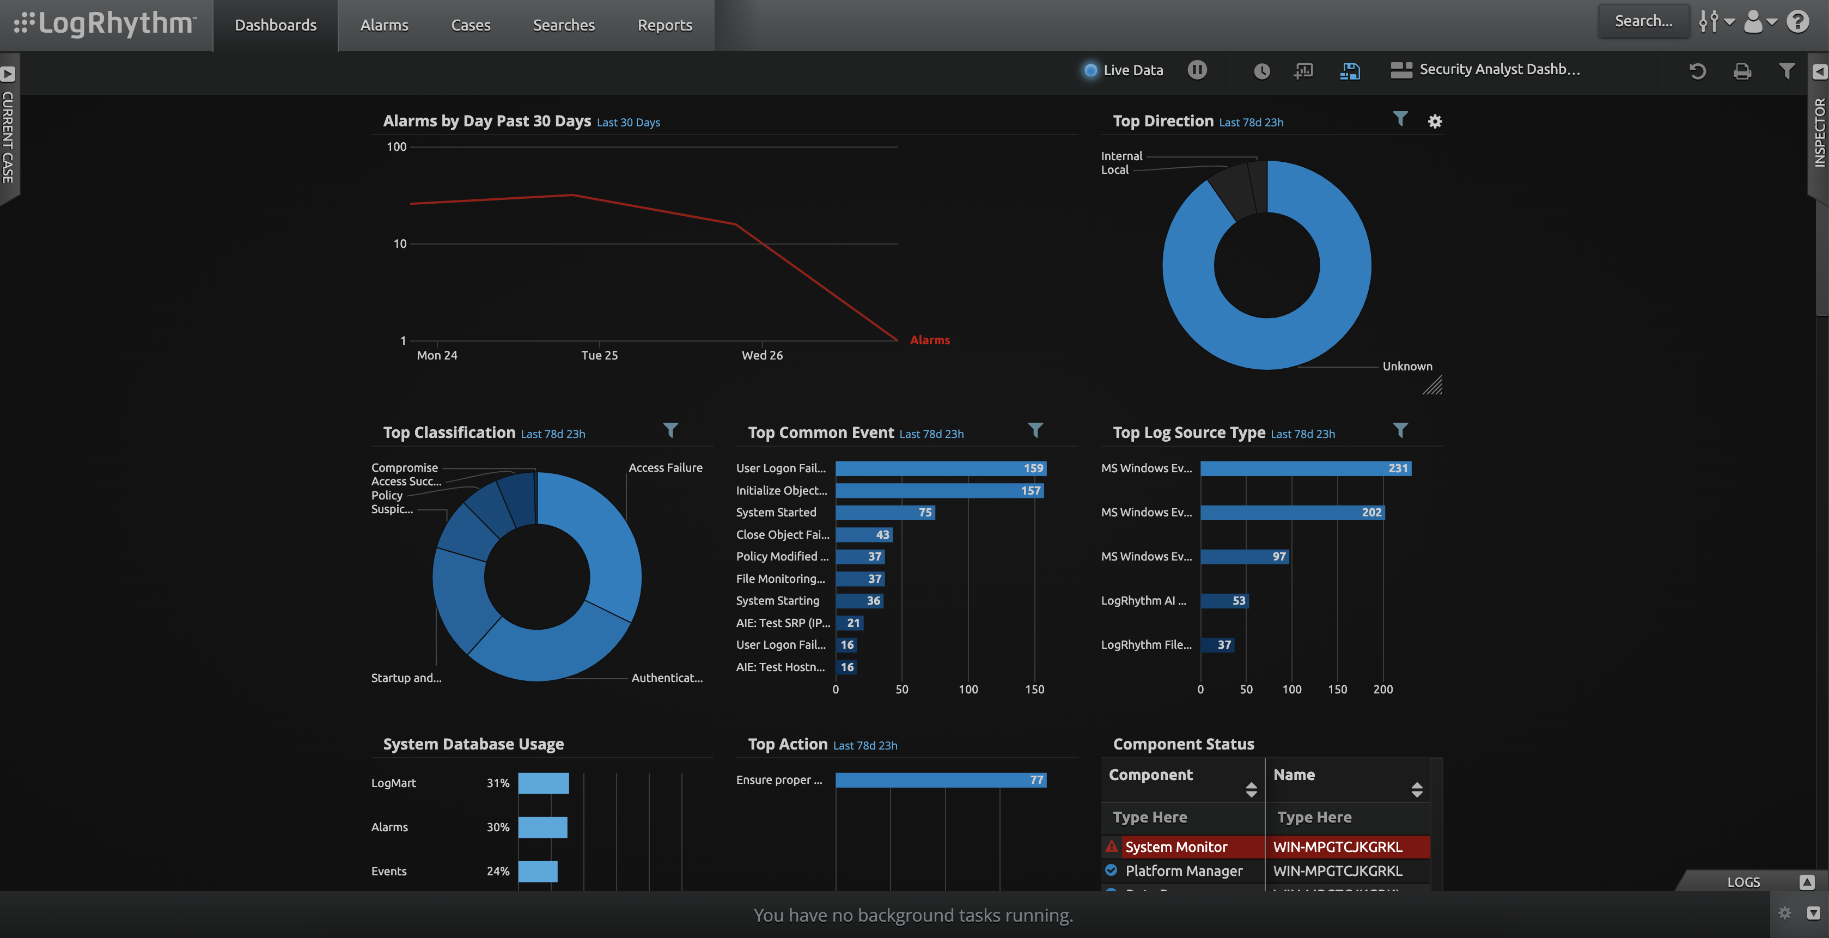Click the Internal direction label
The image size is (1829, 938).
coord(1122,156)
